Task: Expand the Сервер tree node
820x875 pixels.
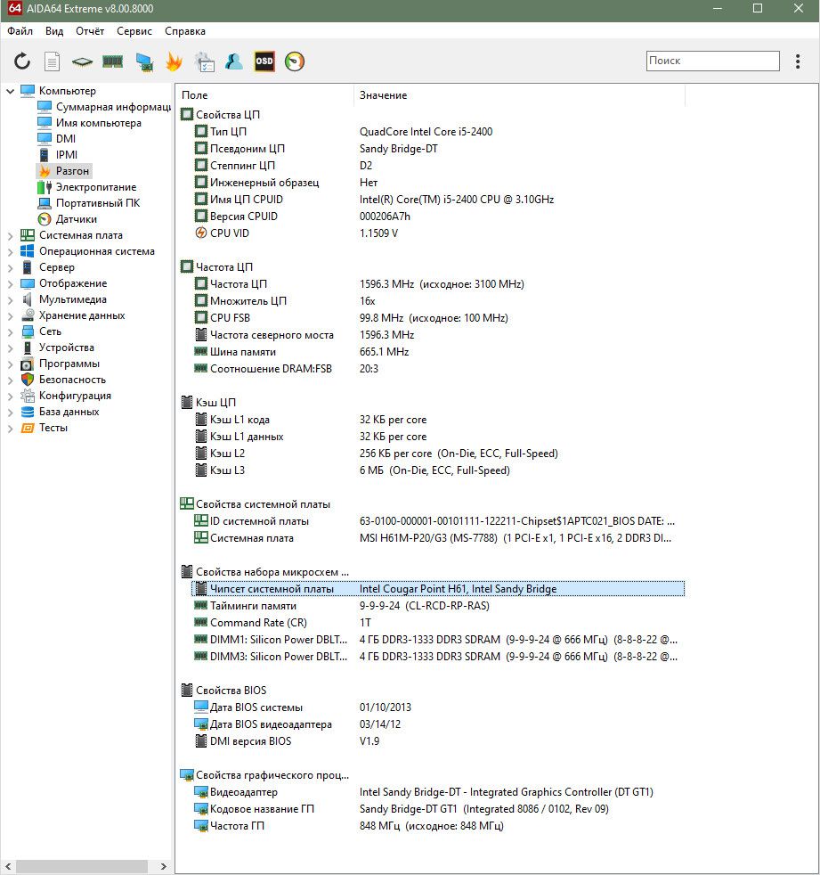Action: (x=10, y=268)
